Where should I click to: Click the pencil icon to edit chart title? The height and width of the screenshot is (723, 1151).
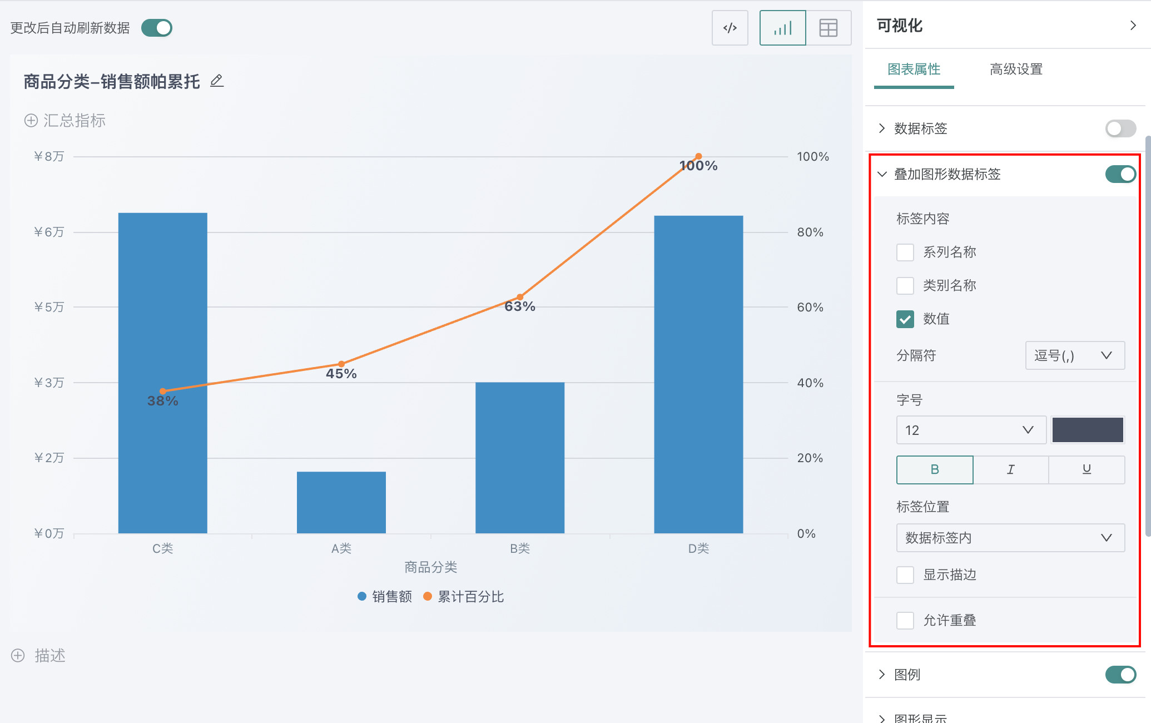[217, 81]
